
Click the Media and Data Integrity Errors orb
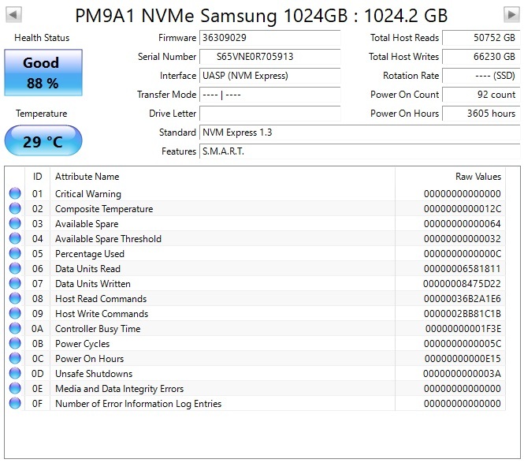coord(15,388)
